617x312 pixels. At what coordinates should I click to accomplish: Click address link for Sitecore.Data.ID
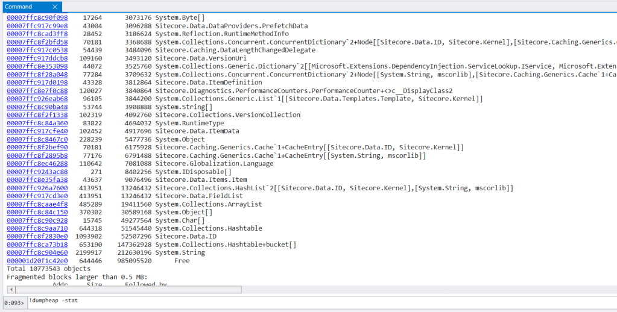coord(37,237)
